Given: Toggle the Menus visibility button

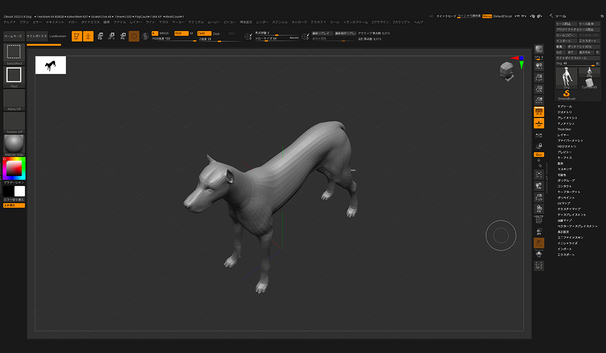Looking at the screenshot, I should pyautogui.click(x=487, y=16).
